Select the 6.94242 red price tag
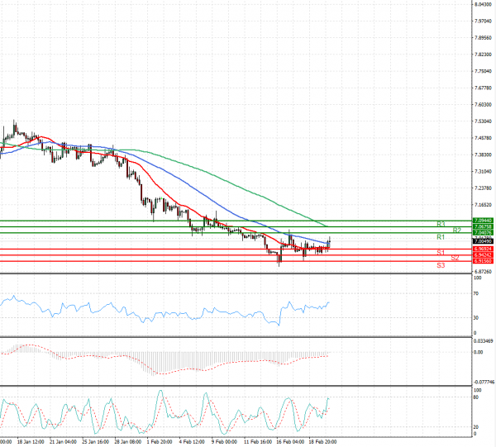 click(483, 255)
